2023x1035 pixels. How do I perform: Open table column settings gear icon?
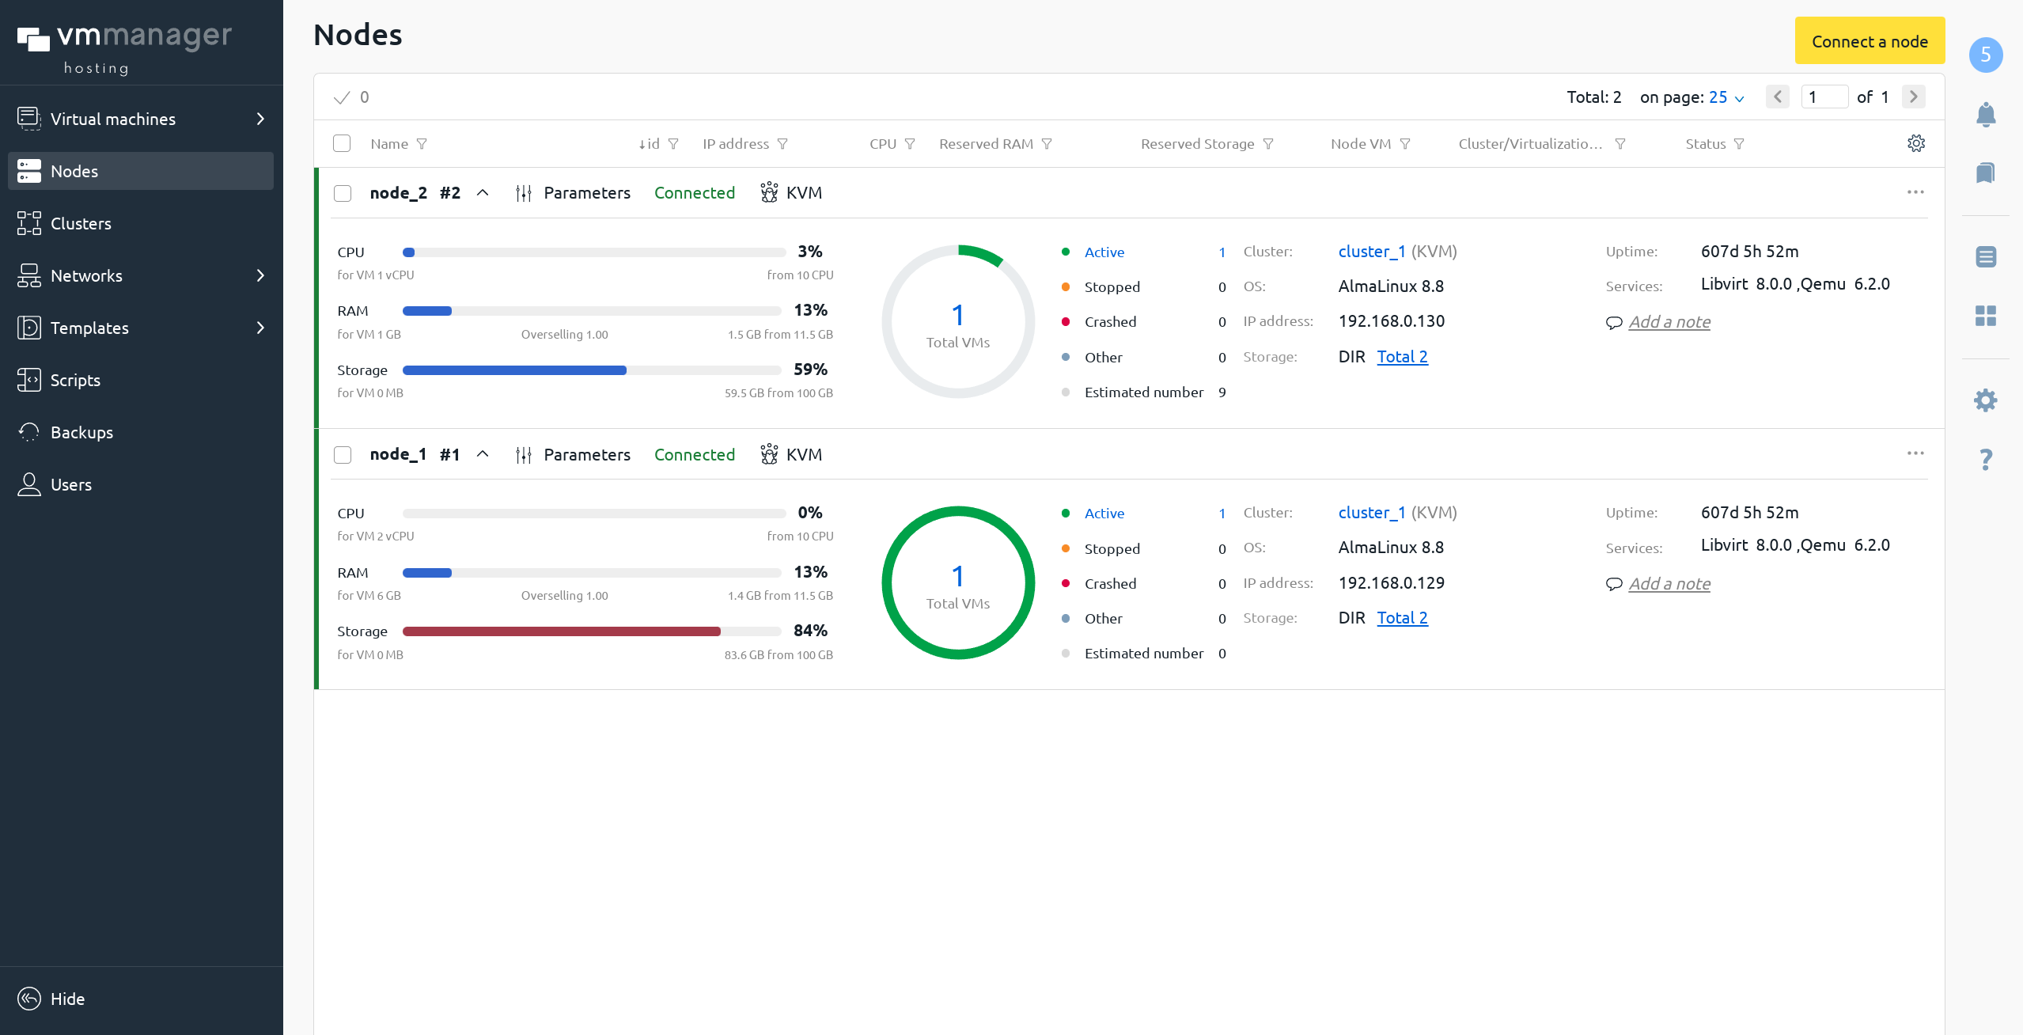point(1915,143)
